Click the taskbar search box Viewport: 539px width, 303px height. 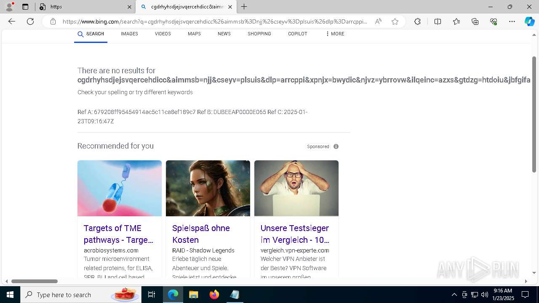[81, 295]
